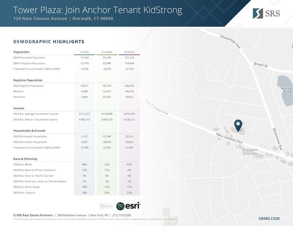This screenshot has height=226, width=293.
Task: Click the Tower Plaza page title
Action: click(x=98, y=9)
